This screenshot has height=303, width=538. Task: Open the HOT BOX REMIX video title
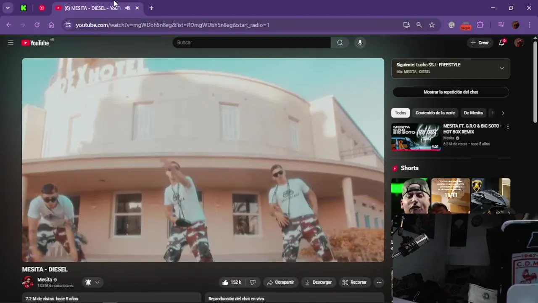(x=472, y=129)
